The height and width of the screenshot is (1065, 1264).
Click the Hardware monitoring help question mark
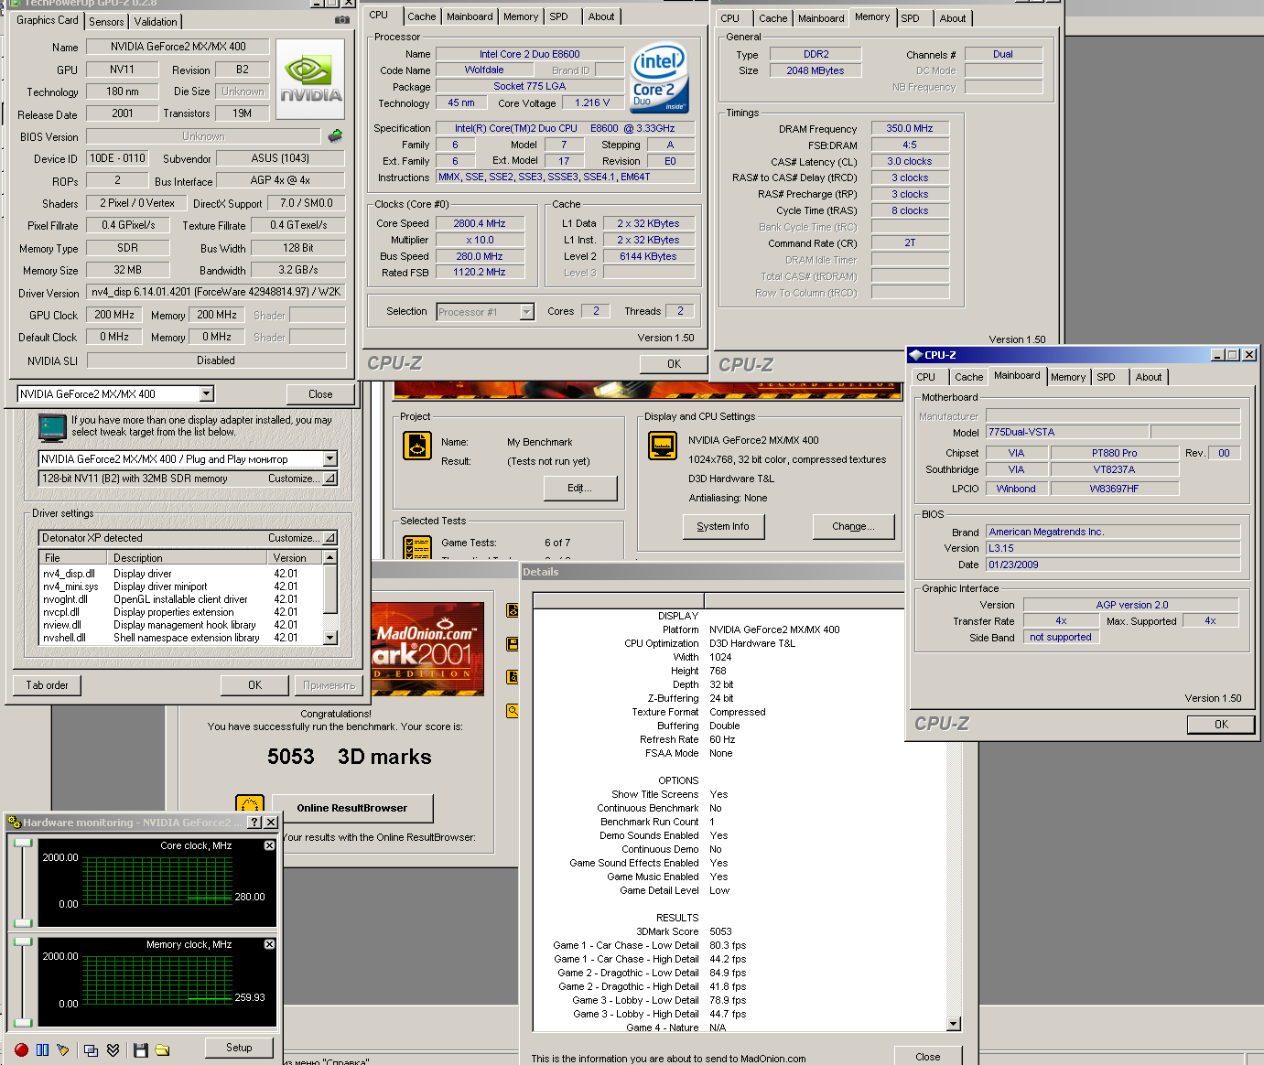pyautogui.click(x=255, y=823)
